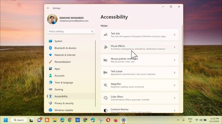
Task: Open the orange Blogger taskbar icon
Action: (x=47, y=120)
